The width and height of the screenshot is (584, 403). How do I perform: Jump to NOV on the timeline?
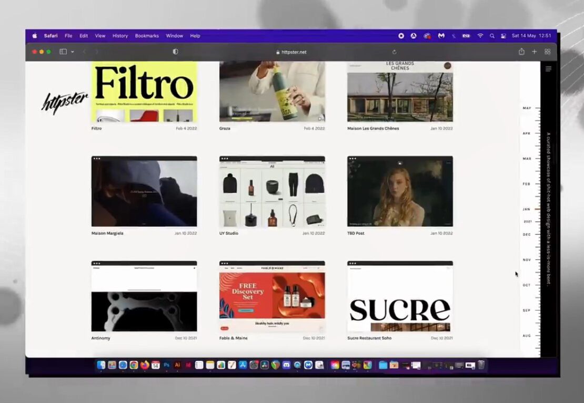pos(527,260)
